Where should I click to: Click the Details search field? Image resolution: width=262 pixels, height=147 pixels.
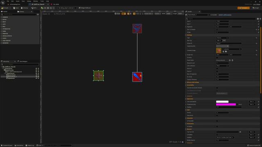coord(221,19)
